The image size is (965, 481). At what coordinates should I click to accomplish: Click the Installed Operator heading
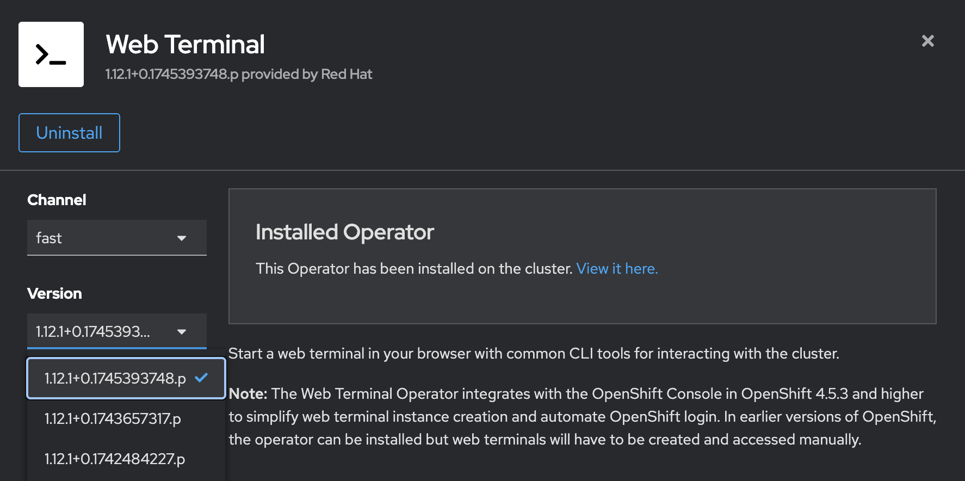click(x=344, y=232)
